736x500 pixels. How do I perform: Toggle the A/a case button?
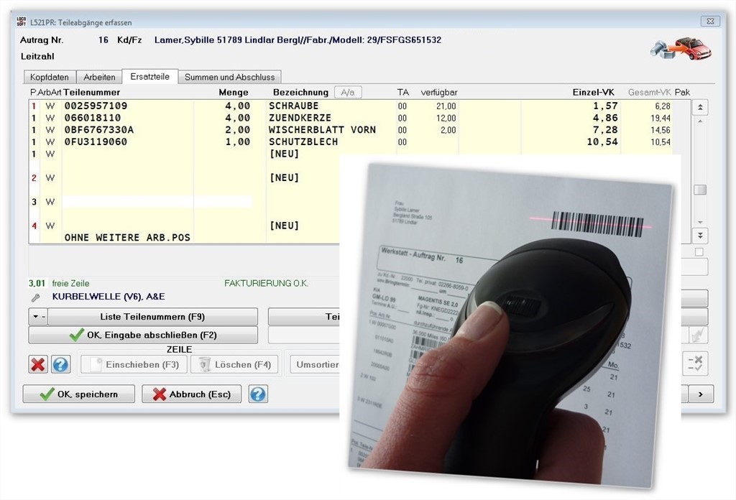tap(348, 92)
